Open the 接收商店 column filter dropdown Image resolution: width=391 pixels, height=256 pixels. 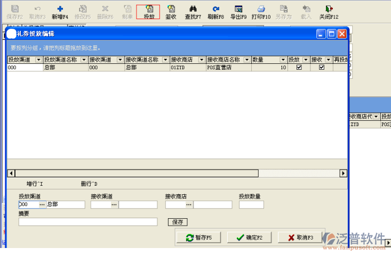click(x=202, y=60)
